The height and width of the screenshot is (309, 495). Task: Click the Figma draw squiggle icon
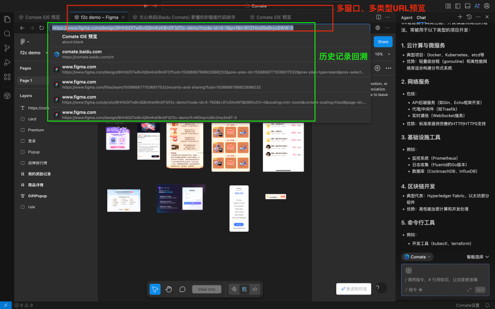coord(234,289)
